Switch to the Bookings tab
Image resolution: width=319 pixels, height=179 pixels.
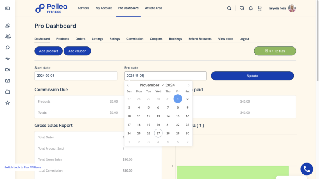(175, 39)
